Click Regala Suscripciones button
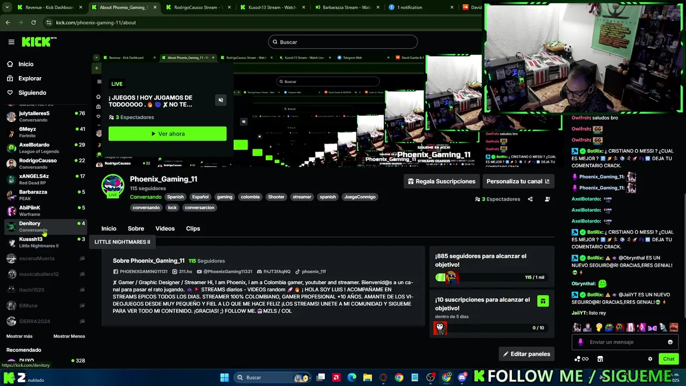 click(x=441, y=181)
